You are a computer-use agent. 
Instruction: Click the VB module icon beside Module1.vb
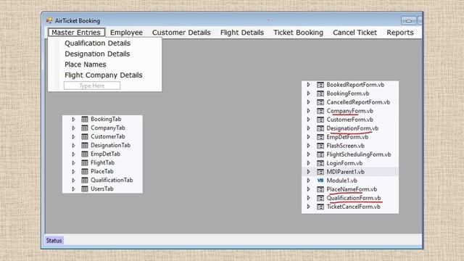click(x=320, y=181)
